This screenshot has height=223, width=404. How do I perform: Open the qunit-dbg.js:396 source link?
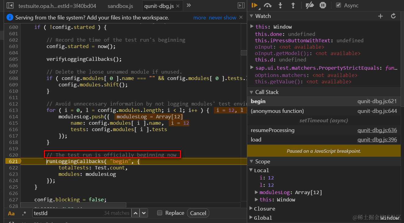[377, 140]
